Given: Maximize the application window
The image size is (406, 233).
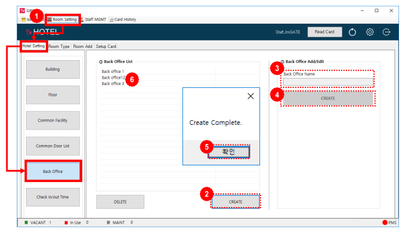Looking at the screenshot, I should click(x=376, y=10).
